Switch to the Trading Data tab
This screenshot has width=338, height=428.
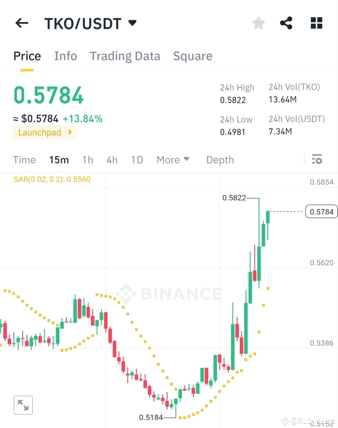pyautogui.click(x=125, y=56)
